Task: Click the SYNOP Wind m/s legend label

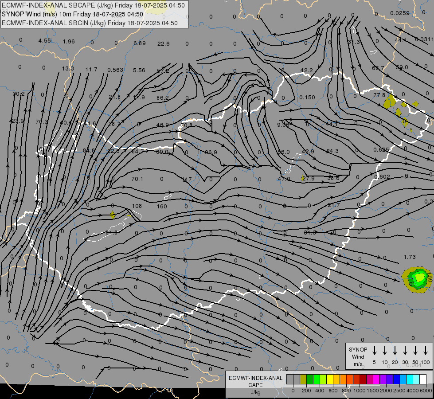Action: [358, 356]
